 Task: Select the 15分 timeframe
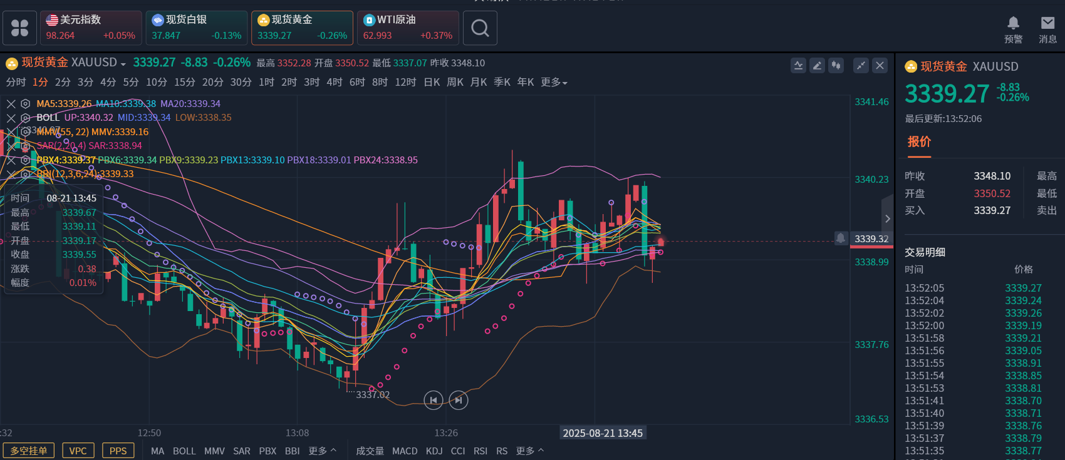pyautogui.click(x=184, y=83)
